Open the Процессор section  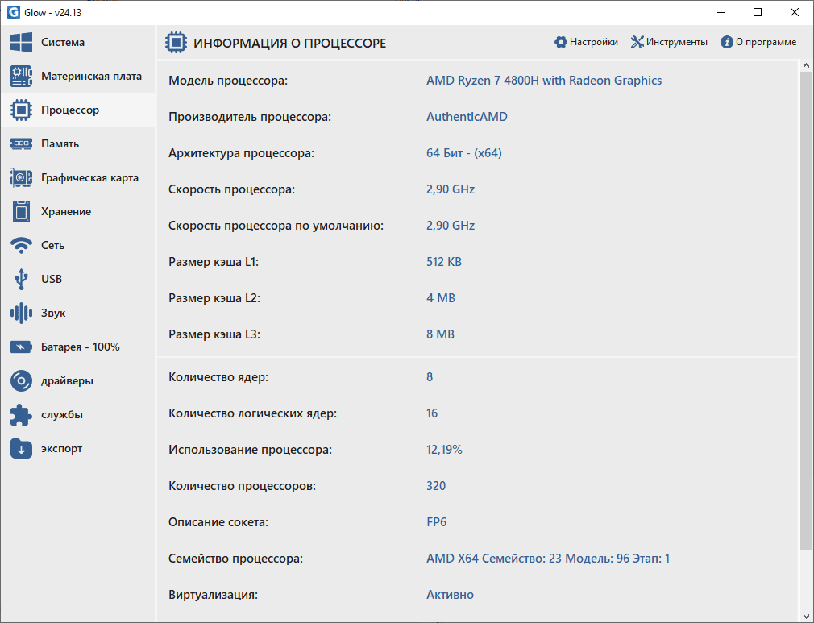(70, 110)
